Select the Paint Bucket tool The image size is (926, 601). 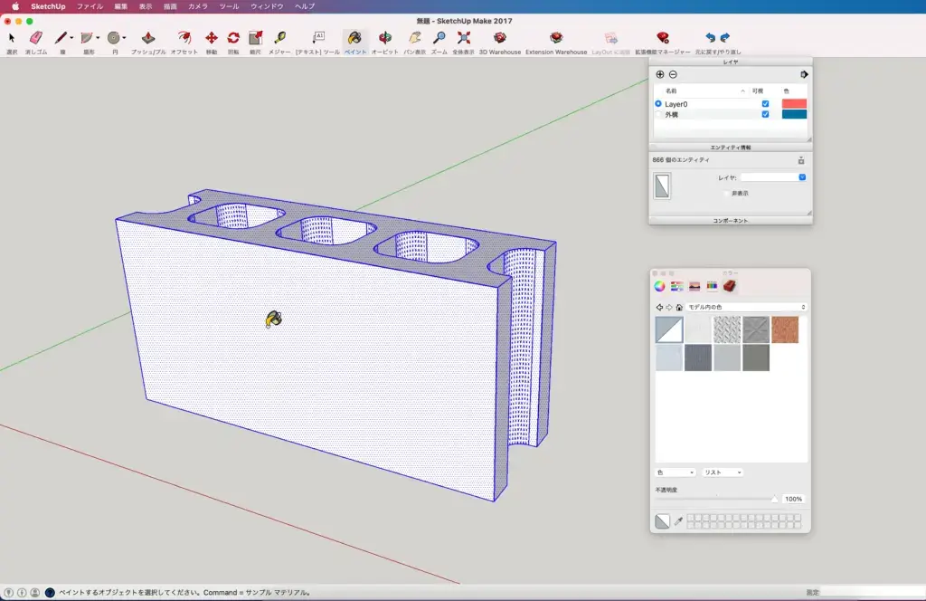point(354,38)
